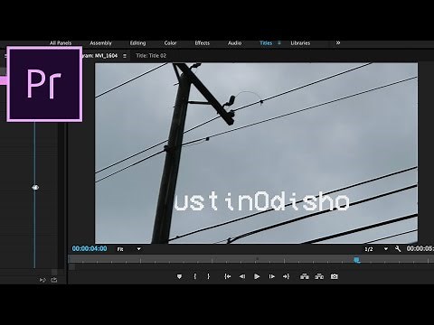Screen dimensions: 434x325
Task: Step back one frame
Action: point(242,276)
